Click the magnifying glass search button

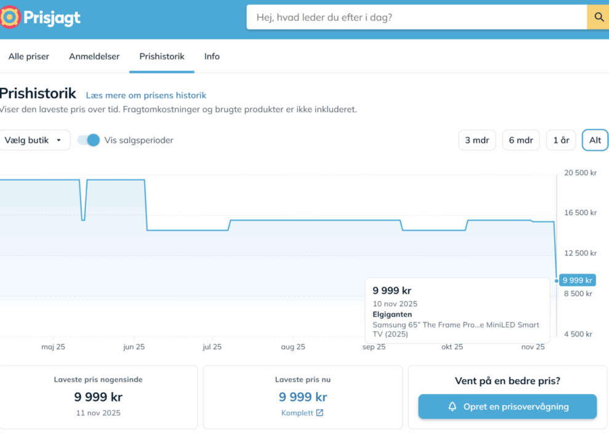[x=597, y=17]
